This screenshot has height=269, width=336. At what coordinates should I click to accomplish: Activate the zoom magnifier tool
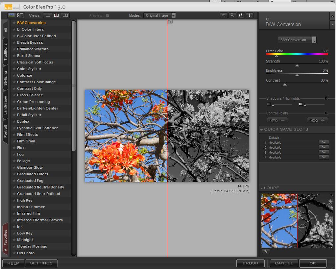pyautogui.click(x=232, y=15)
